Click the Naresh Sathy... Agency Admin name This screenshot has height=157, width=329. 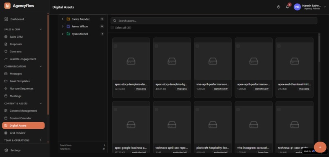(x=311, y=7)
